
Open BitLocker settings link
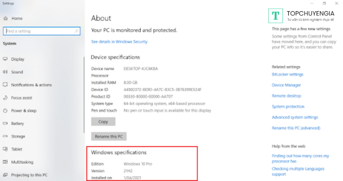pos(287,74)
